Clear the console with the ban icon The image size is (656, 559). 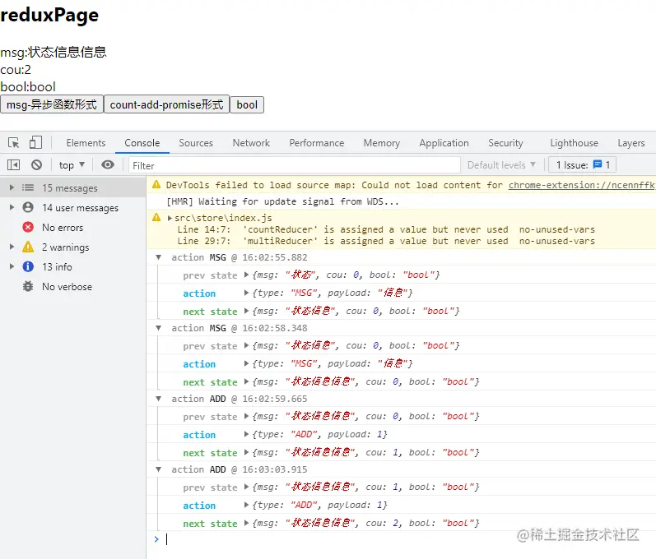pyautogui.click(x=36, y=165)
